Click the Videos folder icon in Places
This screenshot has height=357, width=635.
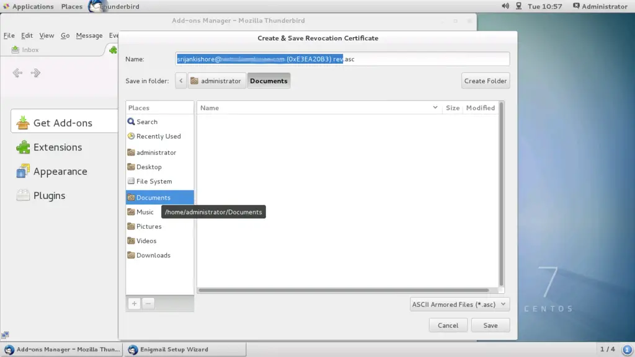click(131, 240)
